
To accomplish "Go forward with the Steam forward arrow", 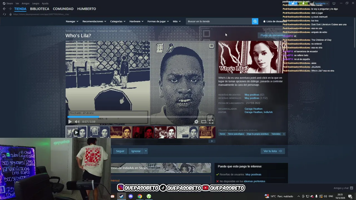I will click(x=10, y=9).
